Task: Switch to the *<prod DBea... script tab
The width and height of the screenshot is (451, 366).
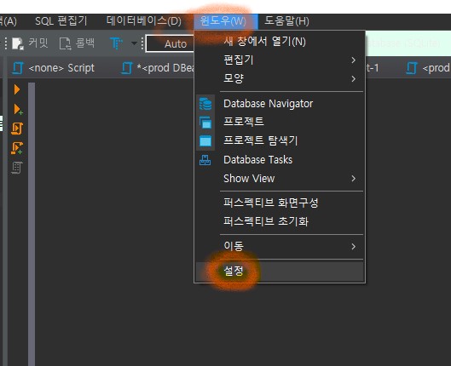Action: [x=157, y=68]
